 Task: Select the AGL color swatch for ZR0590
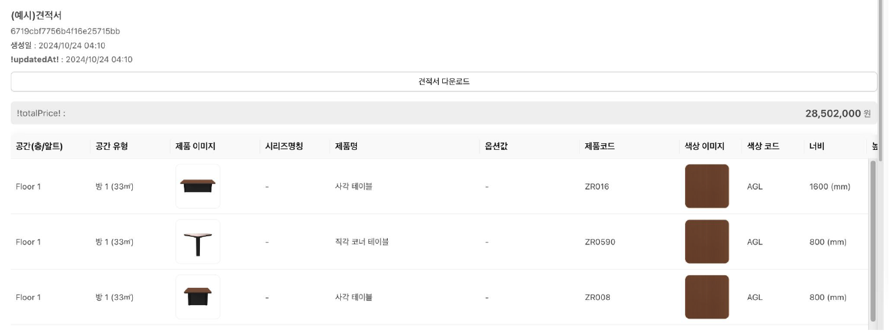[x=706, y=242]
